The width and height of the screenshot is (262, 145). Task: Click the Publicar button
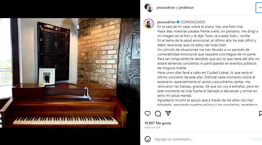(x=256, y=139)
